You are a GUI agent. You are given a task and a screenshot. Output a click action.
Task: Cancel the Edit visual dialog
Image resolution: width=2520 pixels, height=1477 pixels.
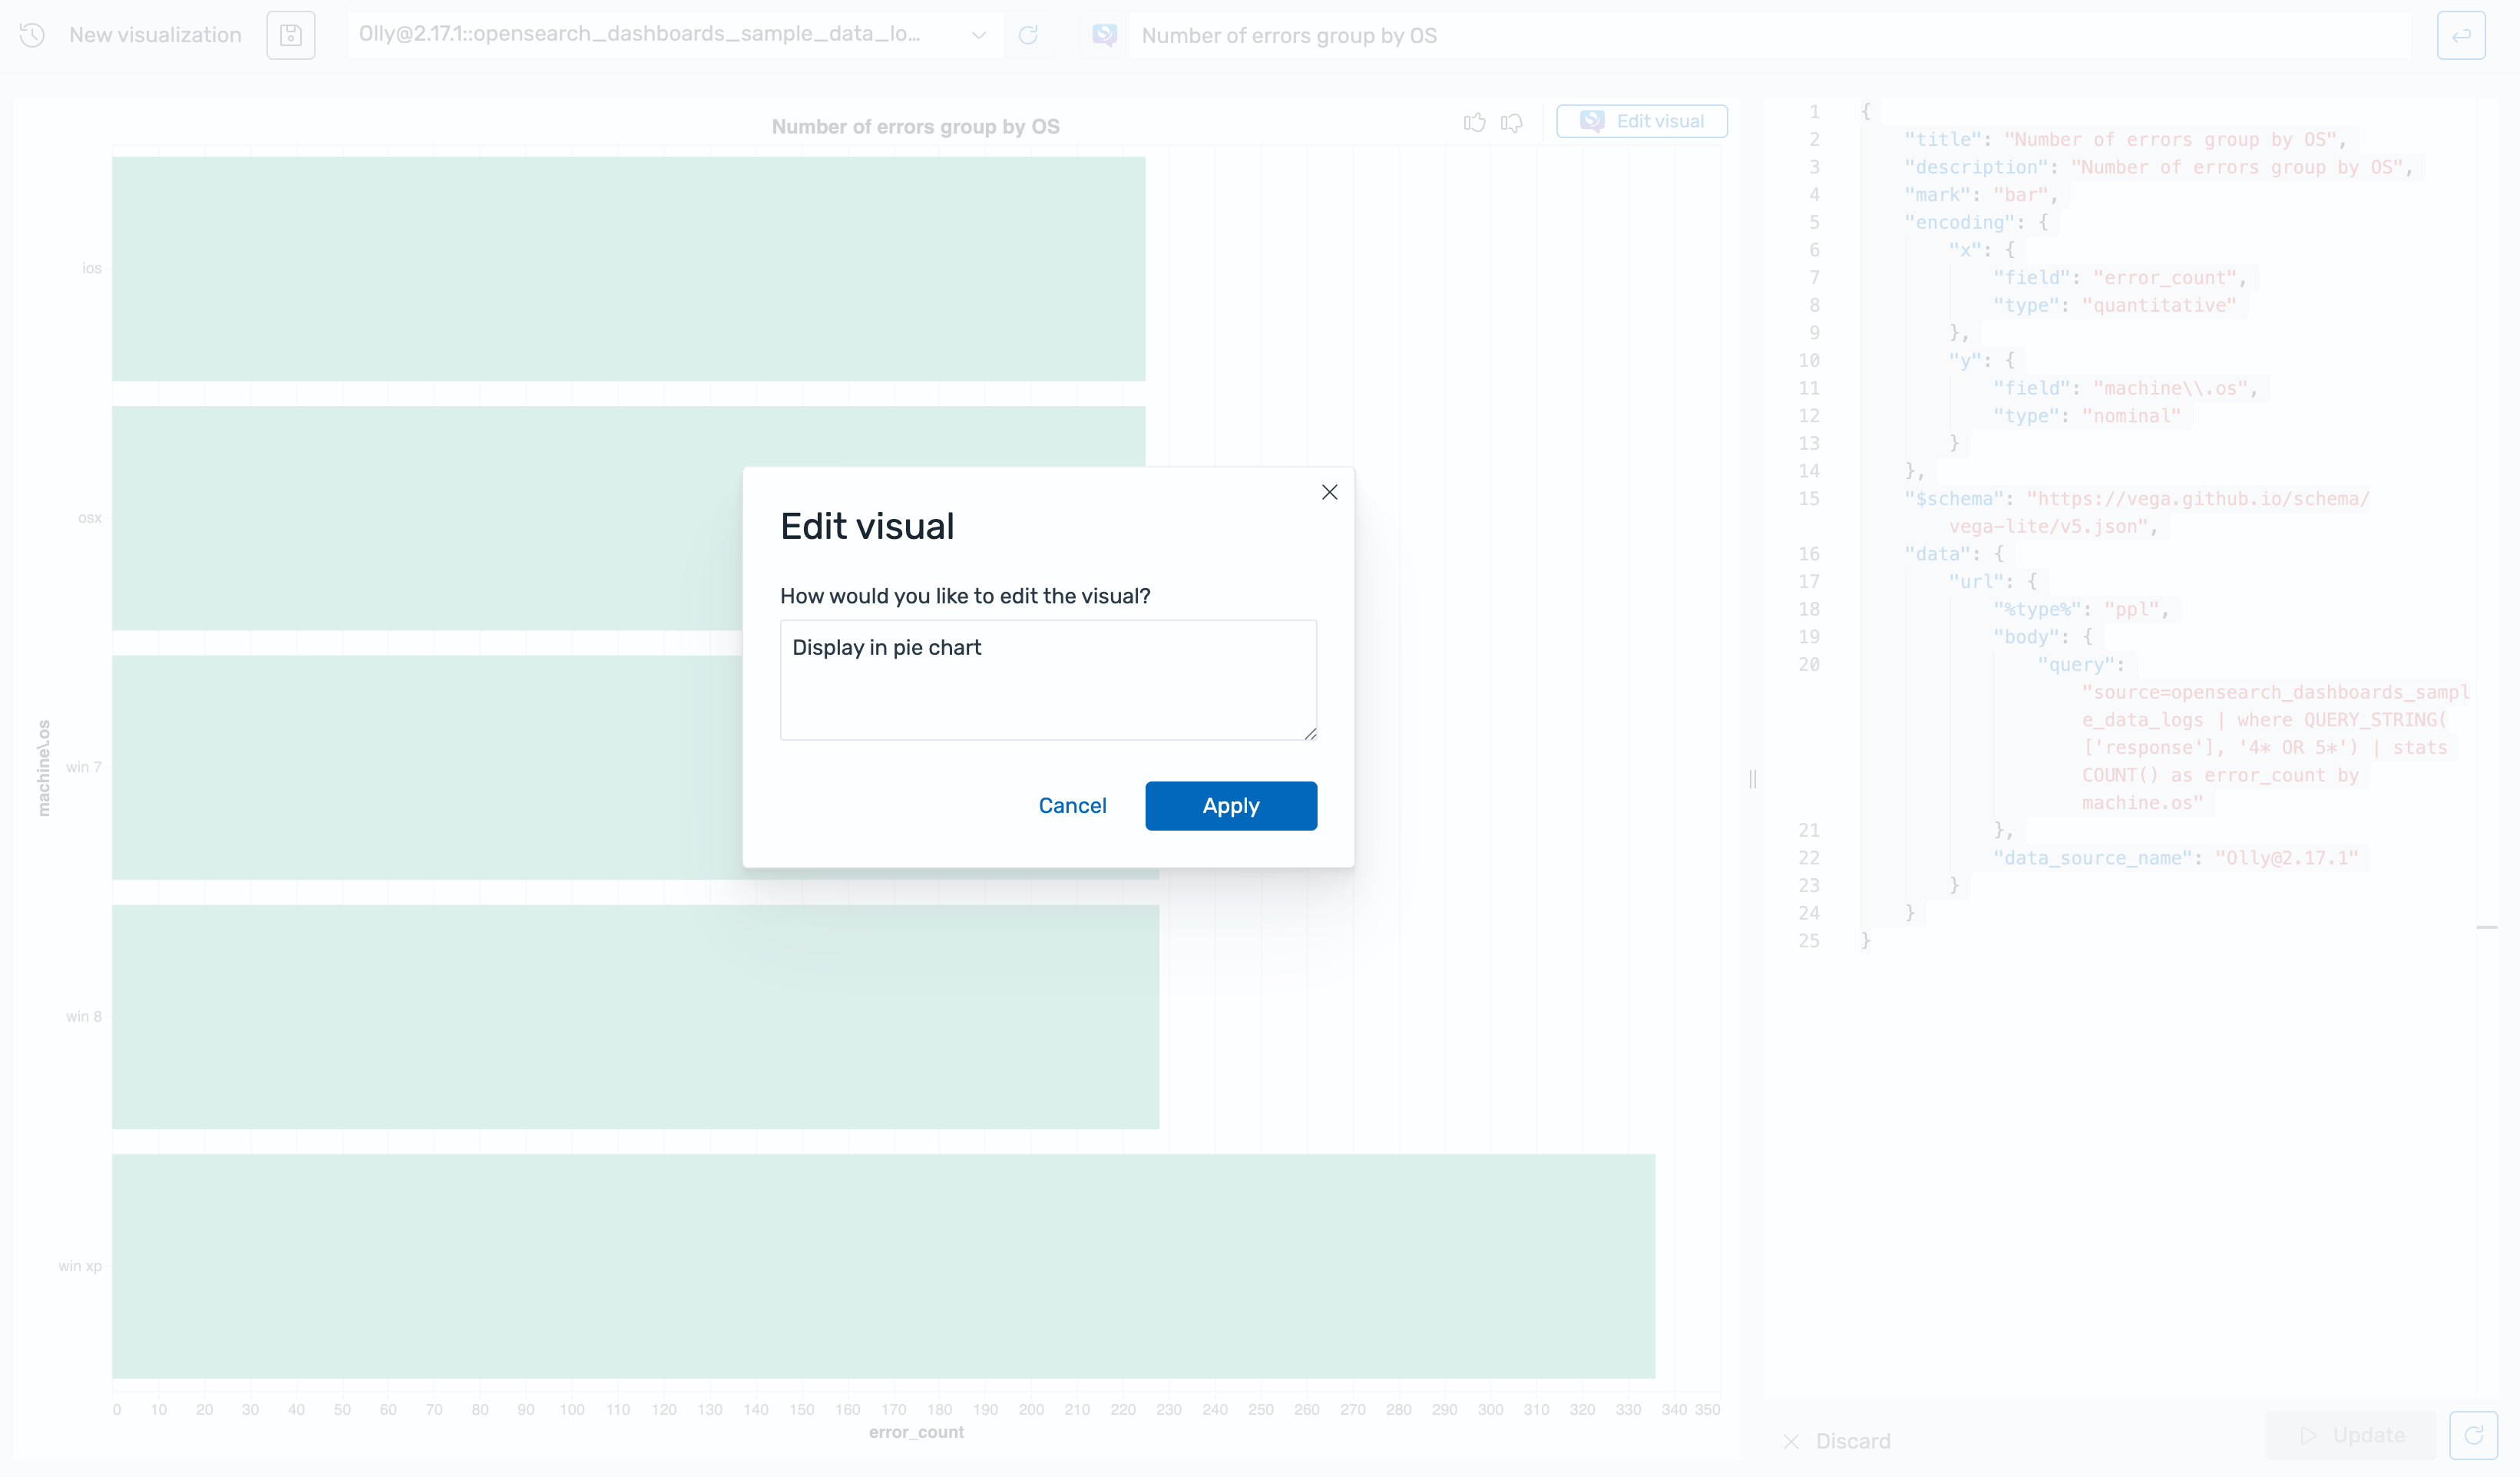click(x=1072, y=805)
